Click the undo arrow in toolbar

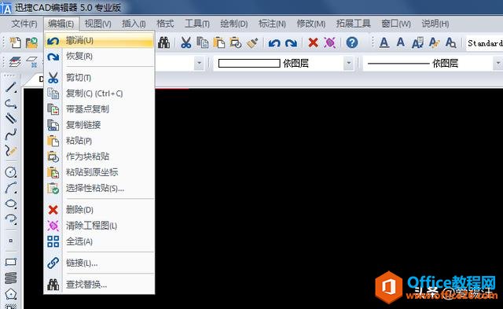click(x=274, y=42)
